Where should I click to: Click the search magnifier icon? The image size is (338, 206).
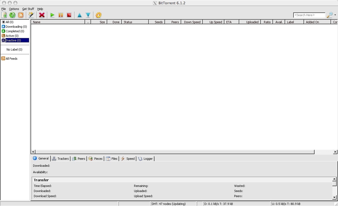click(x=330, y=15)
